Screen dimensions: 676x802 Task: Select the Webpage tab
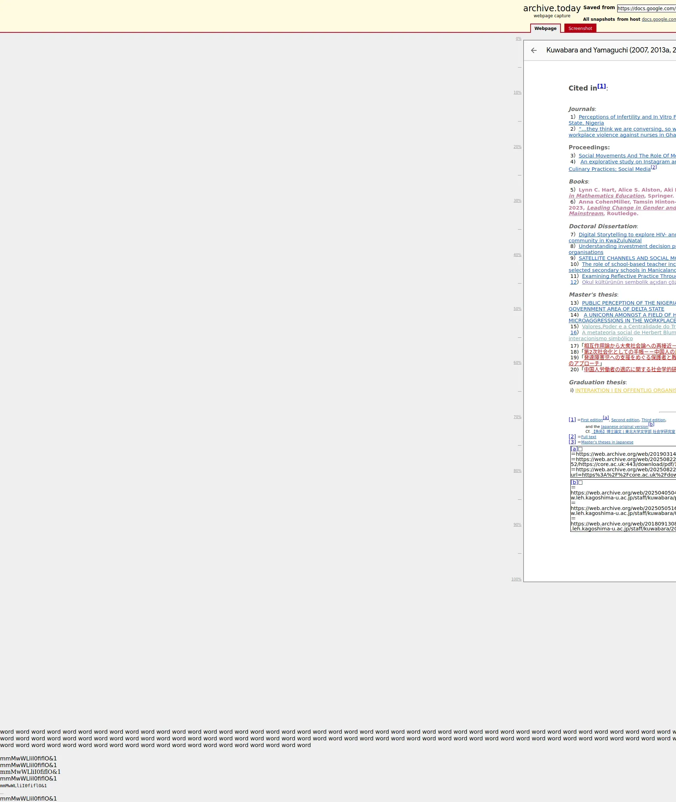pos(545,29)
